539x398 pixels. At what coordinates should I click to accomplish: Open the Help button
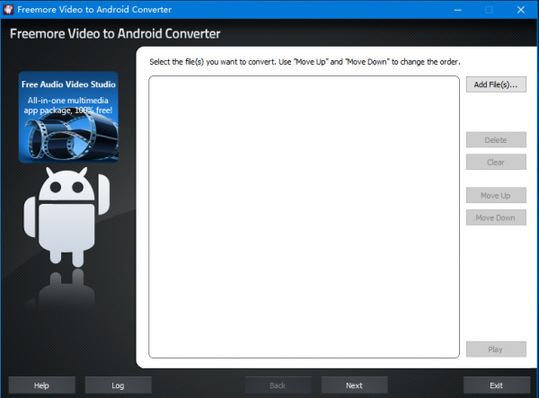42,385
